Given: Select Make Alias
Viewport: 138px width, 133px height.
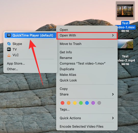Looking at the screenshot, I should point(87,75).
